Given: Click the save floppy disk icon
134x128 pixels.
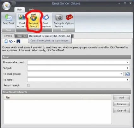Looking at the screenshot, I should [x=18, y=41].
